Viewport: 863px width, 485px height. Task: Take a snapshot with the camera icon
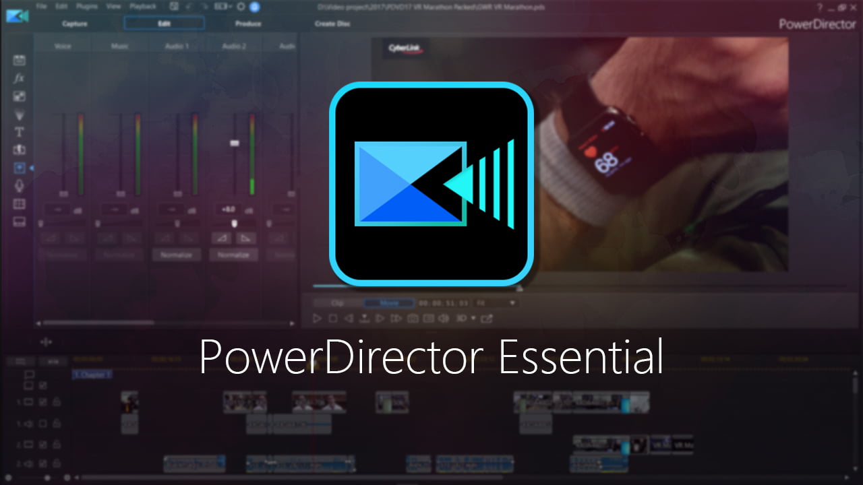(x=413, y=318)
